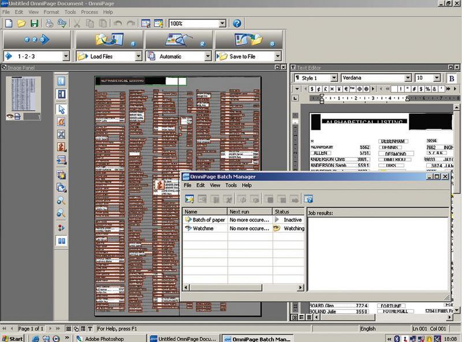462x342 pixels.
Task: Insert the pound sterling symbol from character bar
Action: point(325,89)
